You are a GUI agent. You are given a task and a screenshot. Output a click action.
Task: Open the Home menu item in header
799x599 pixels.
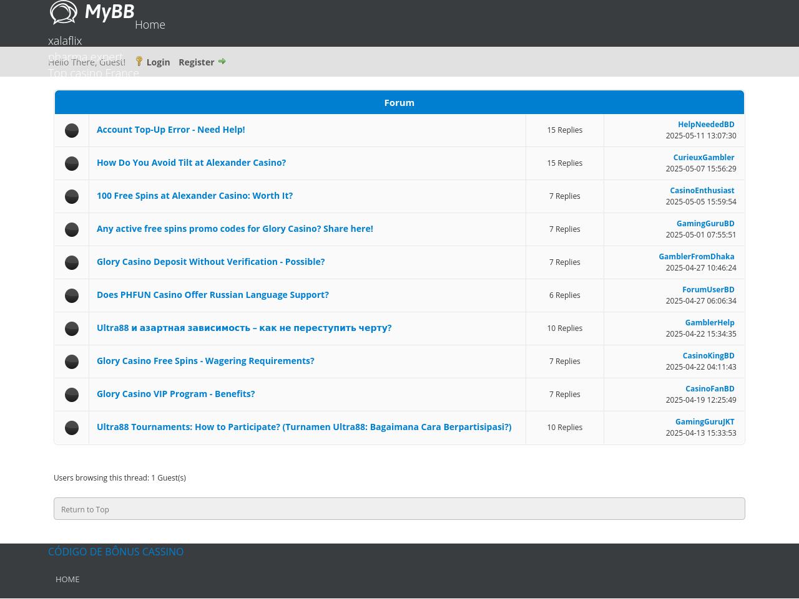click(150, 25)
